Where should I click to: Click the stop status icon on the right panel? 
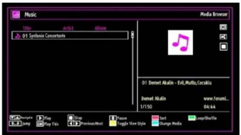224,47
